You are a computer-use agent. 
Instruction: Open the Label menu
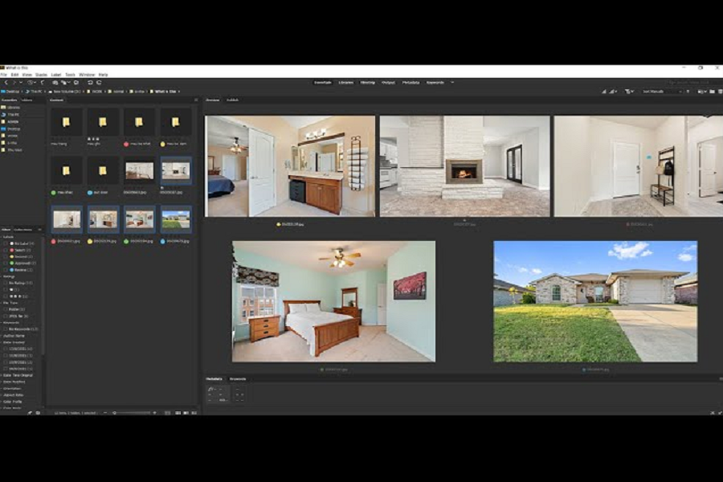[55, 74]
